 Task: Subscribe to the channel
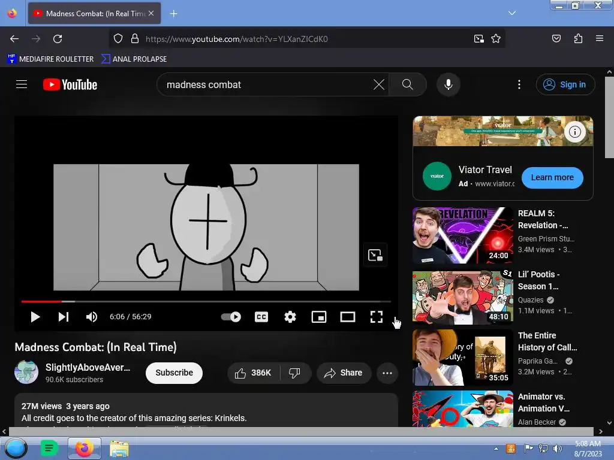[174, 373]
